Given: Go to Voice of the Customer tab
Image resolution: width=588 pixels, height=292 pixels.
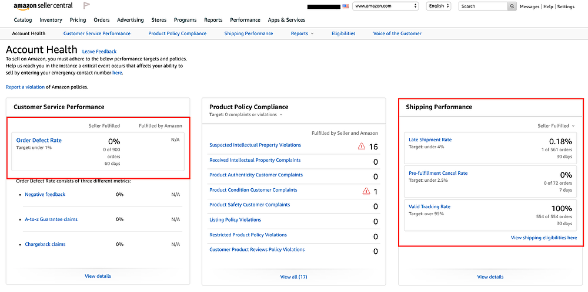Looking at the screenshot, I should click(x=397, y=33).
